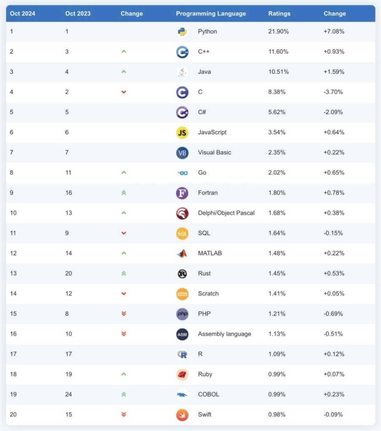This screenshot has width=381, height=431.
Task: Click the orange Swift bird icon
Action: (182, 415)
